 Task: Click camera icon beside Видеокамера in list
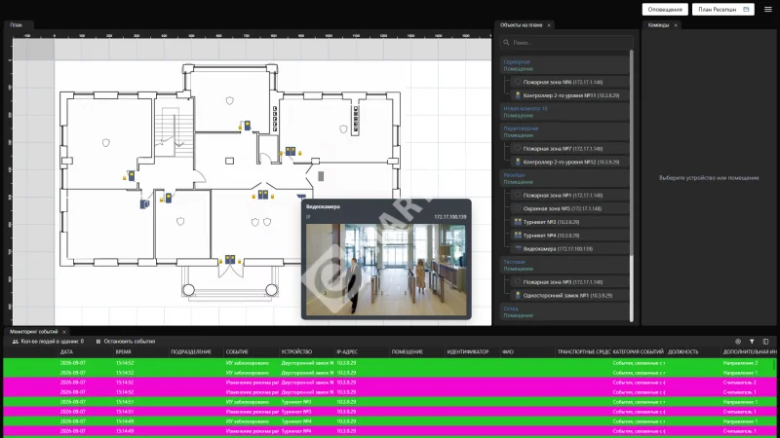coord(518,248)
